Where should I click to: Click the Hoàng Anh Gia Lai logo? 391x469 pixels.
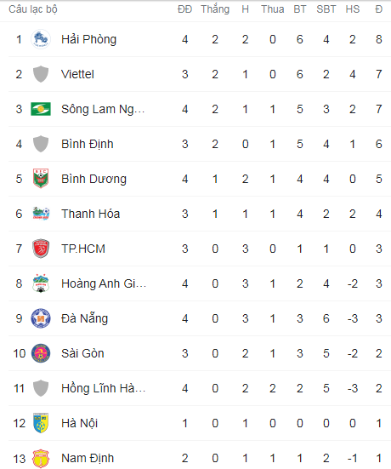click(x=41, y=283)
